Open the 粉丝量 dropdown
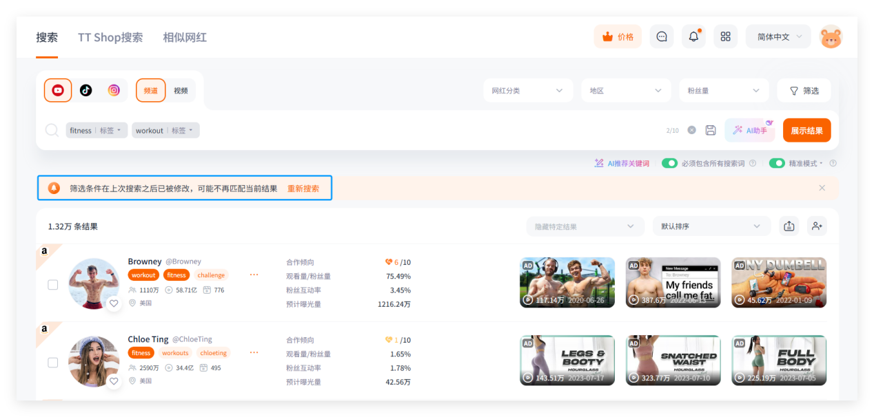Screen dimensions: 874x417 tap(723, 90)
